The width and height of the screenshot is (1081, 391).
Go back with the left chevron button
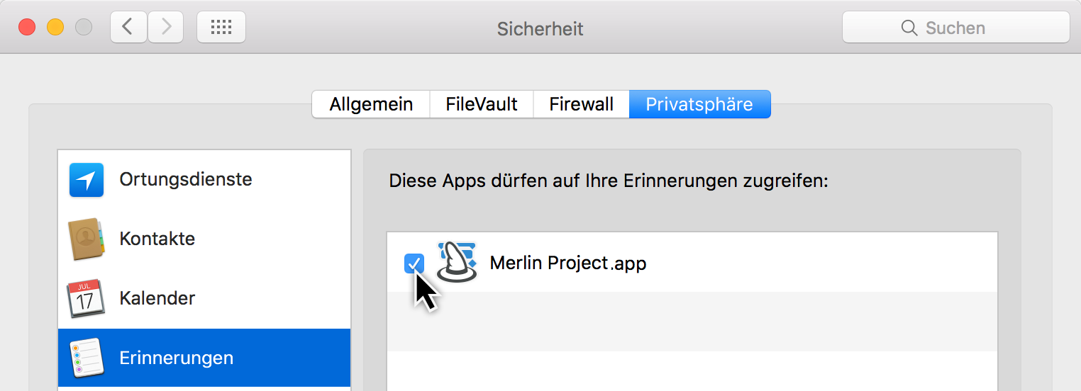point(128,28)
